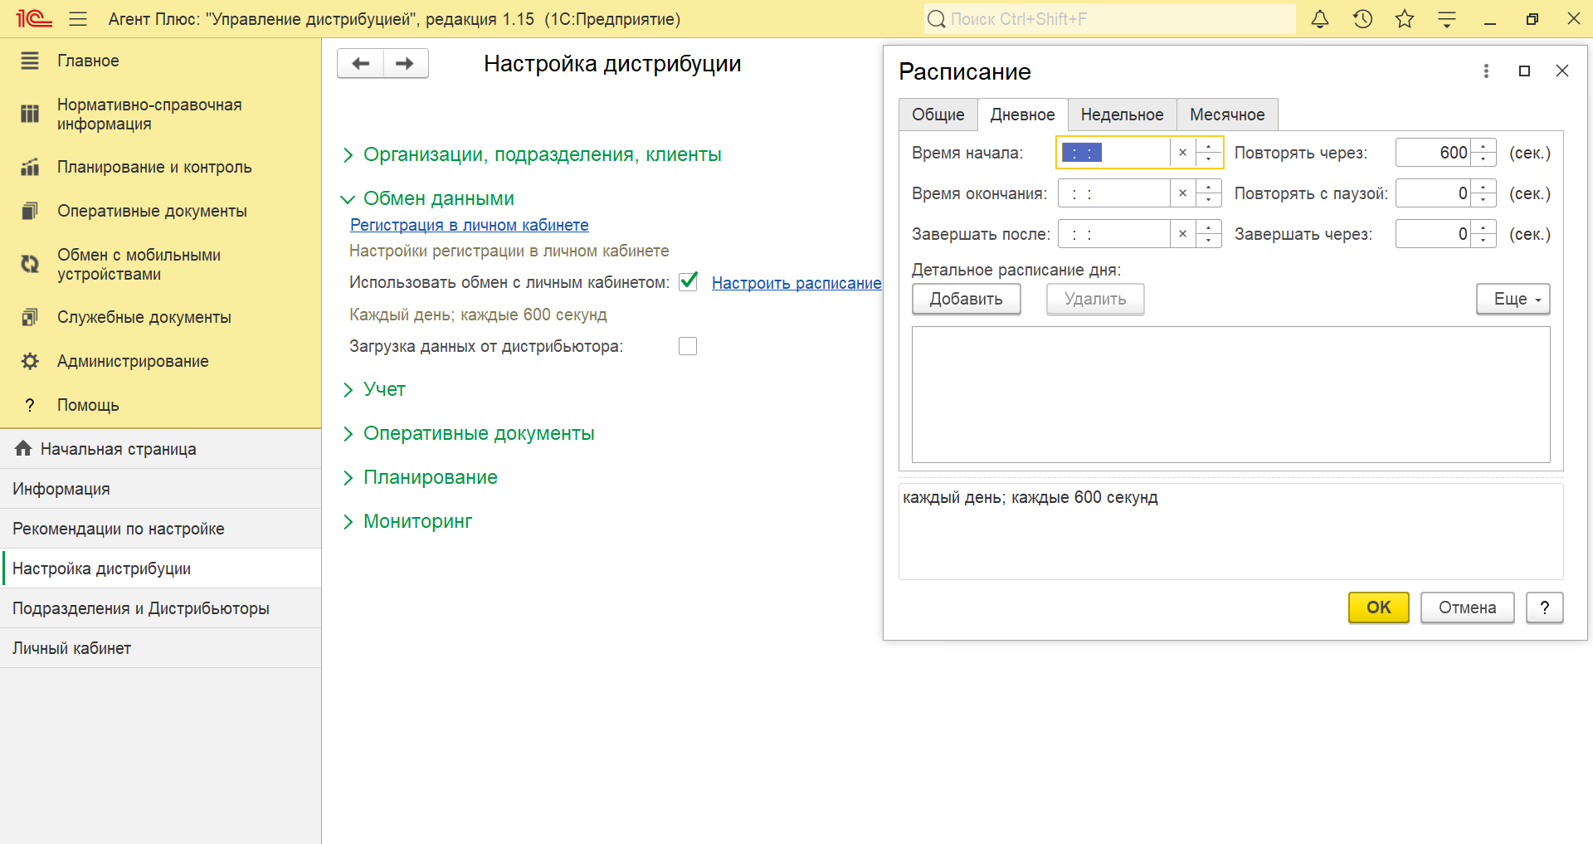Open the Еще dropdown menu
Image resolution: width=1593 pixels, height=844 pixels.
1513,299
